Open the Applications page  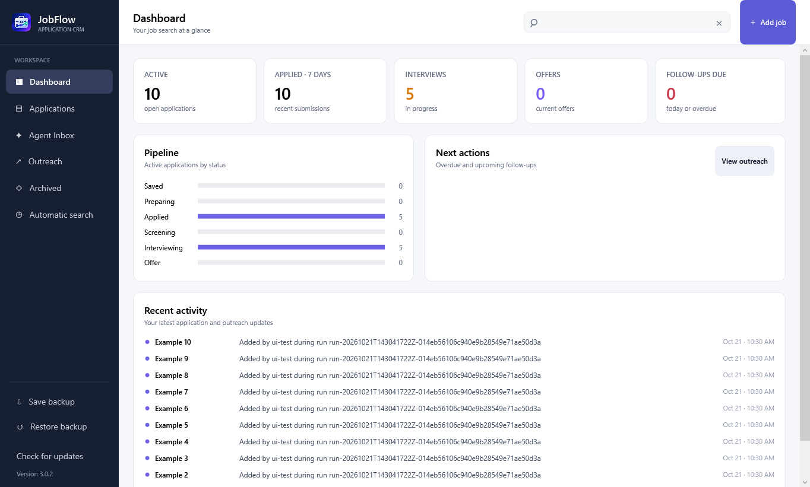click(59, 109)
